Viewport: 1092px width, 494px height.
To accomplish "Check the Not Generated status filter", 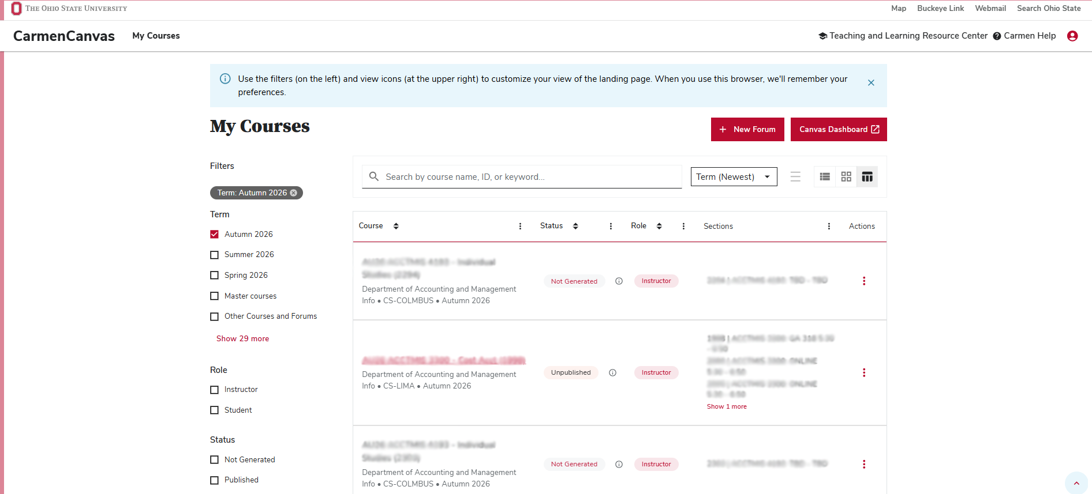I will click(214, 459).
